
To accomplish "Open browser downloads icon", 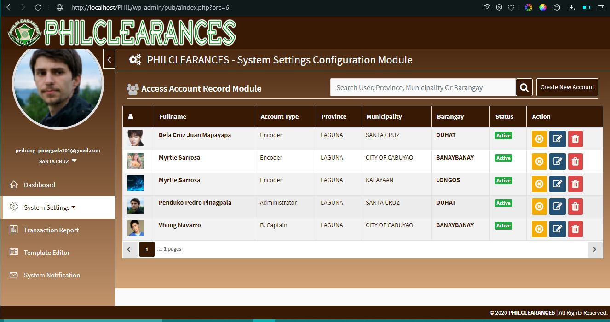I will coord(571,7).
